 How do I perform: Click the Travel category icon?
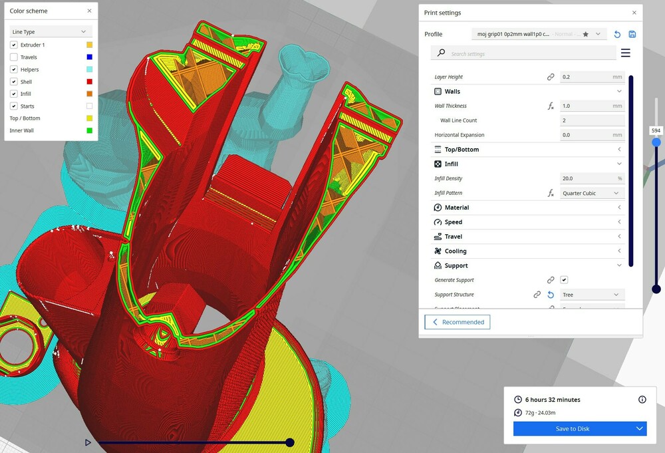[x=438, y=236]
